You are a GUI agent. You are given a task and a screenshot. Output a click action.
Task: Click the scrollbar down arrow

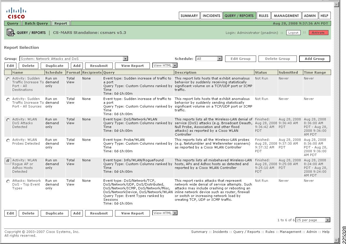336,240
